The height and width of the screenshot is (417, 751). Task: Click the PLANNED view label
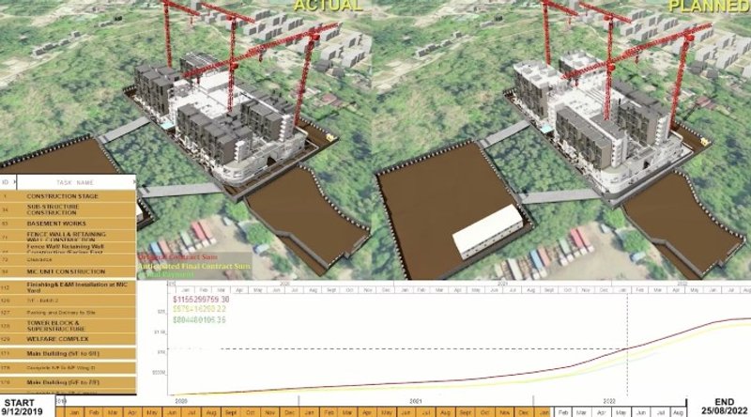[x=710, y=6]
